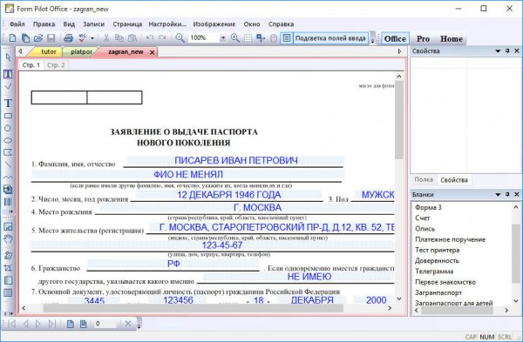Open the Правка menu
The image size is (523, 342).
click(x=44, y=24)
